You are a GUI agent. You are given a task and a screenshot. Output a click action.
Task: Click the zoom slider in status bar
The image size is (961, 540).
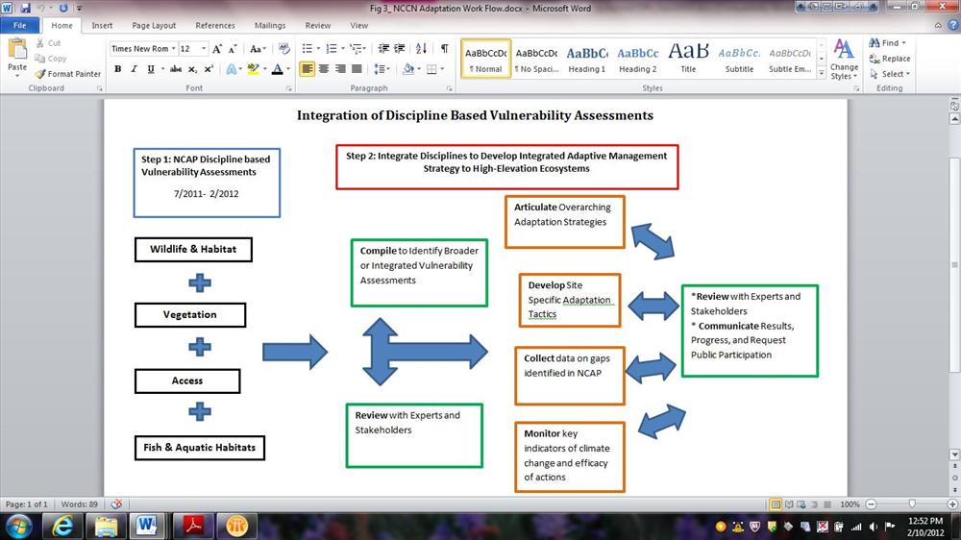coord(912,504)
